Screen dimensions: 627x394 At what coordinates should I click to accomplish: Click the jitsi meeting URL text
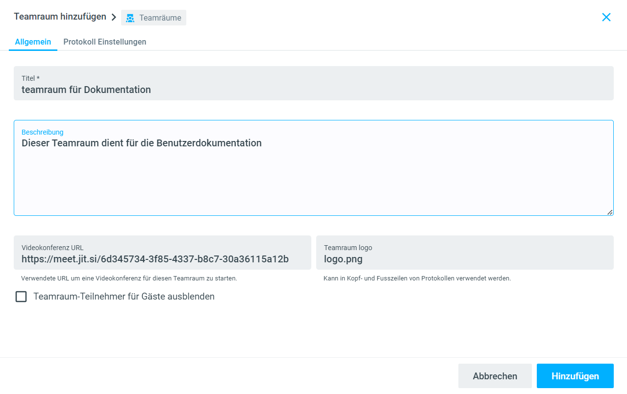click(155, 259)
